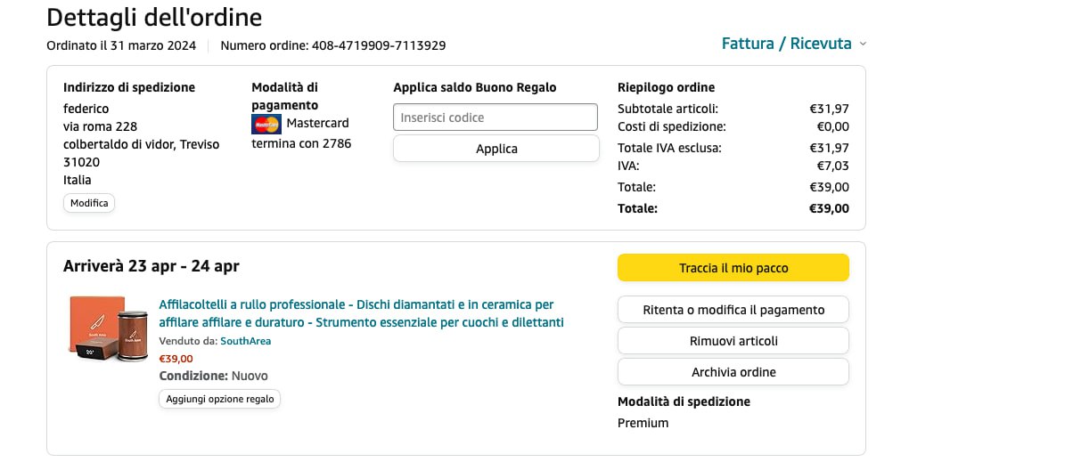
Task: Open the Affilacoltelli a rullo product link
Action: 361,313
